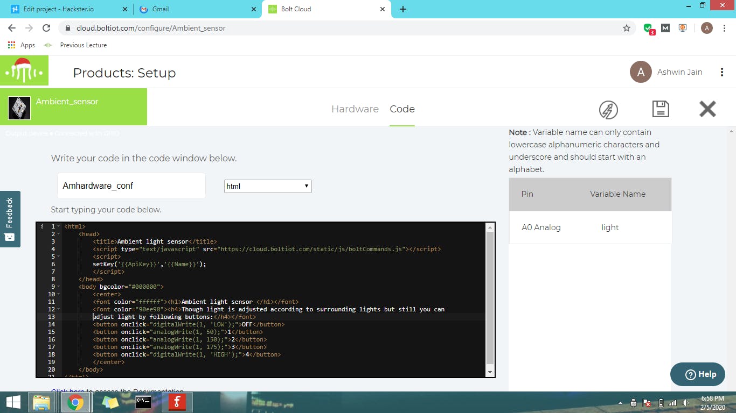Open a new browser tab
The width and height of the screenshot is (736, 413).
(x=403, y=9)
